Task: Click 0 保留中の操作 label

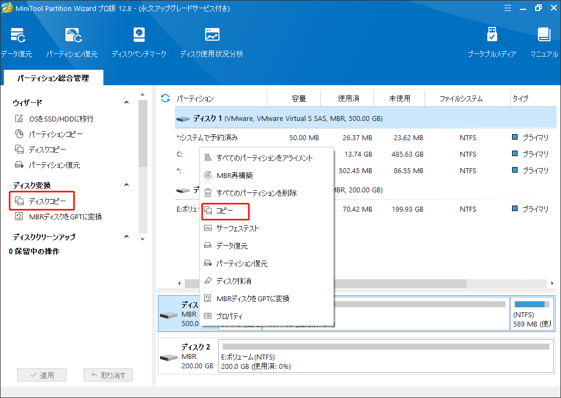Action: pos(34,251)
